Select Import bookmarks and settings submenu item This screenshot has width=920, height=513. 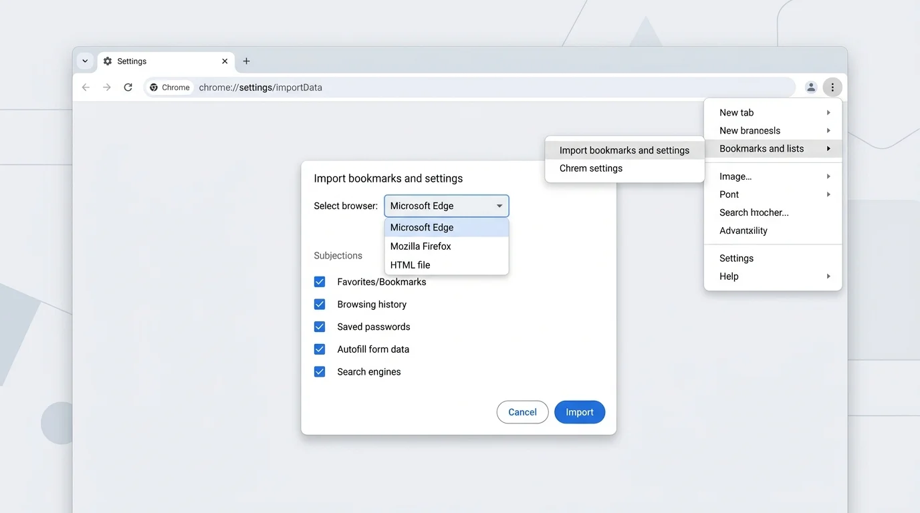point(624,150)
